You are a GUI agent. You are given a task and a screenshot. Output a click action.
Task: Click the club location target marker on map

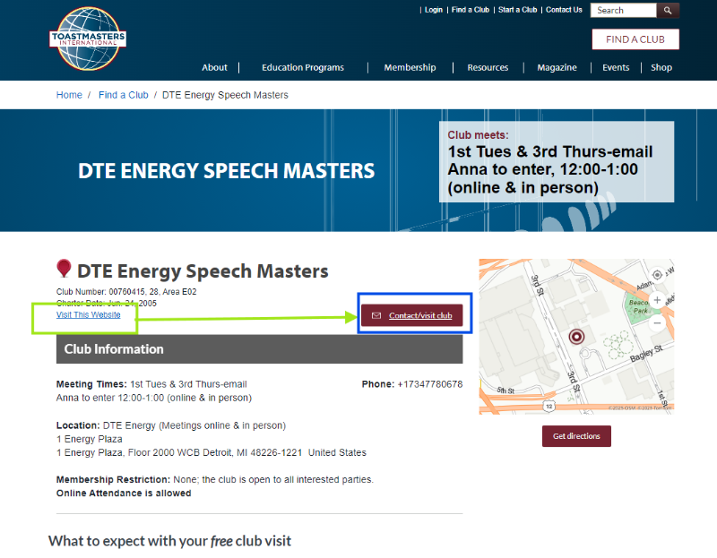tap(576, 337)
